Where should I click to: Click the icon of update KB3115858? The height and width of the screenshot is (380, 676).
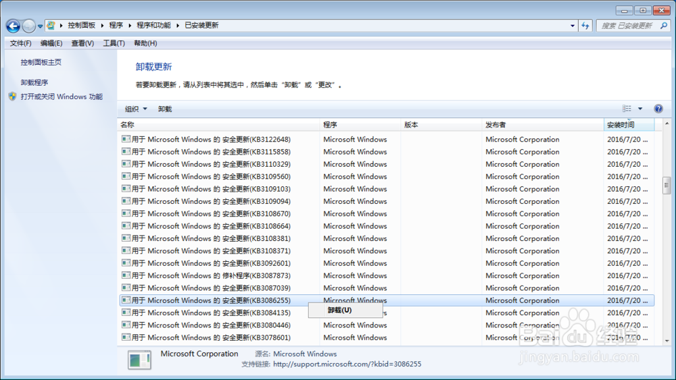tap(126, 151)
